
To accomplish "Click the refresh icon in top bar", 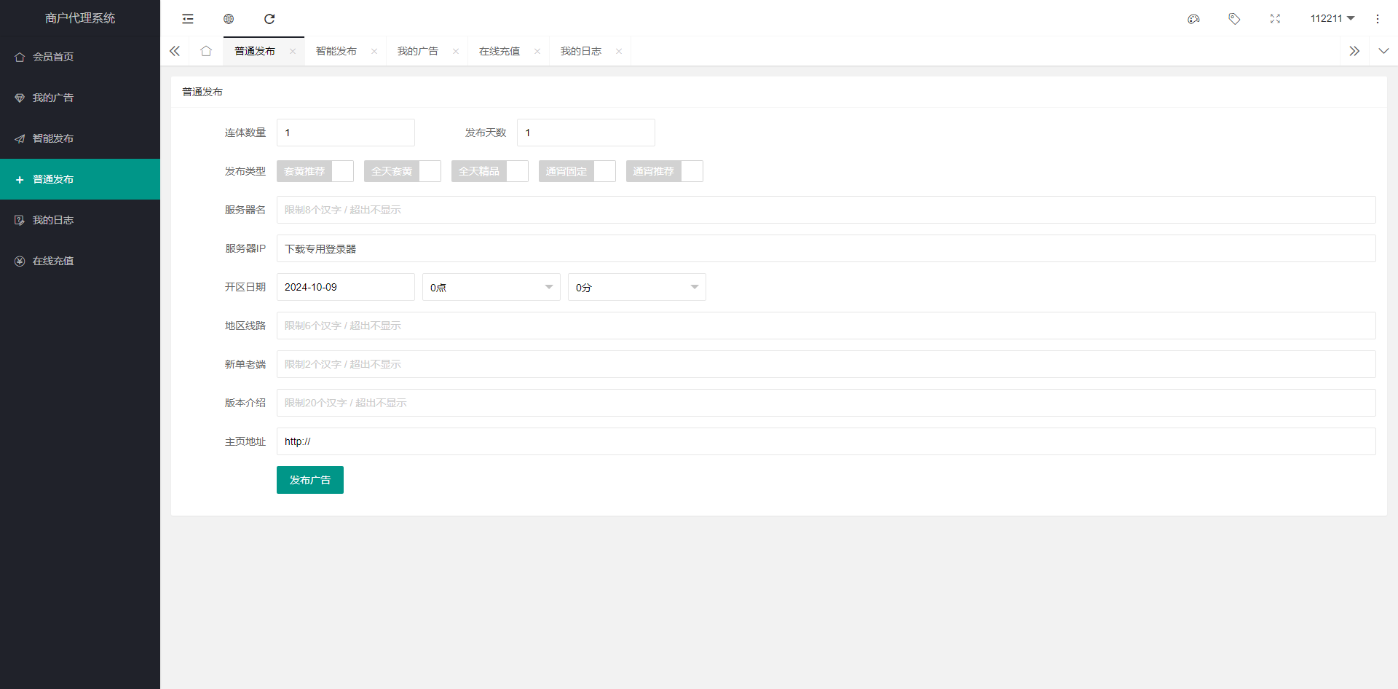I will pyautogui.click(x=269, y=19).
